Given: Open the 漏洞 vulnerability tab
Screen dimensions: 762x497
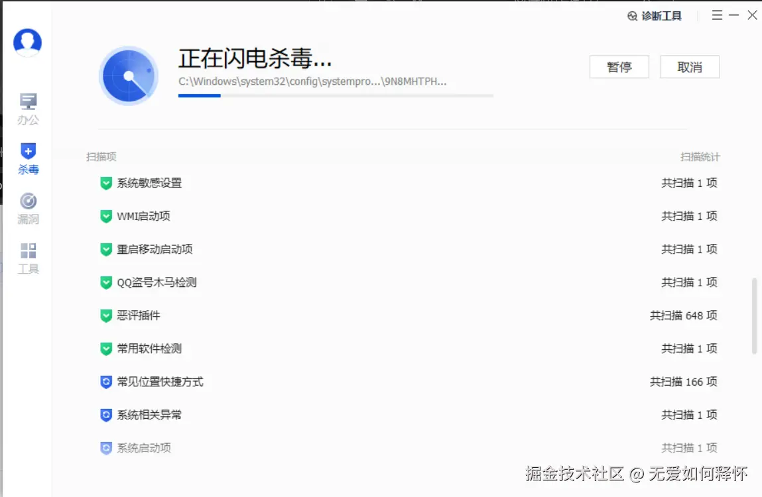Looking at the screenshot, I should coord(29,209).
